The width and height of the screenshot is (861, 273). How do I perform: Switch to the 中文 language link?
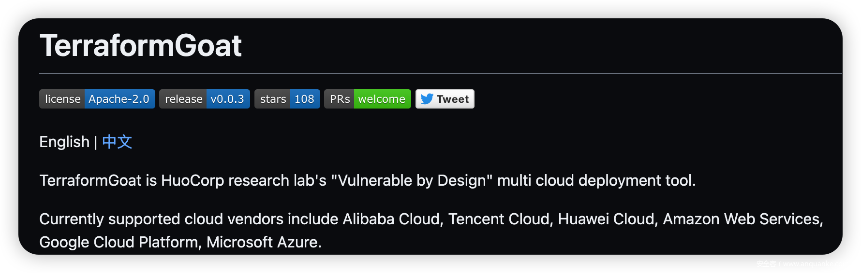coord(117,142)
